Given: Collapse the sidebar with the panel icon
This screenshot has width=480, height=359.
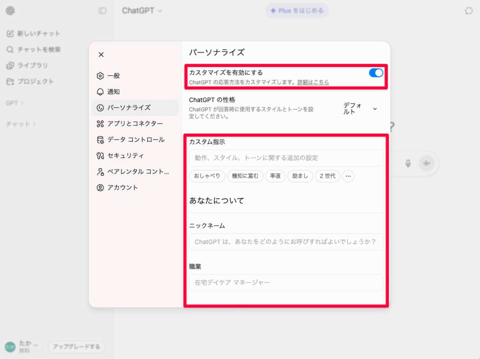Looking at the screenshot, I should [x=102, y=11].
